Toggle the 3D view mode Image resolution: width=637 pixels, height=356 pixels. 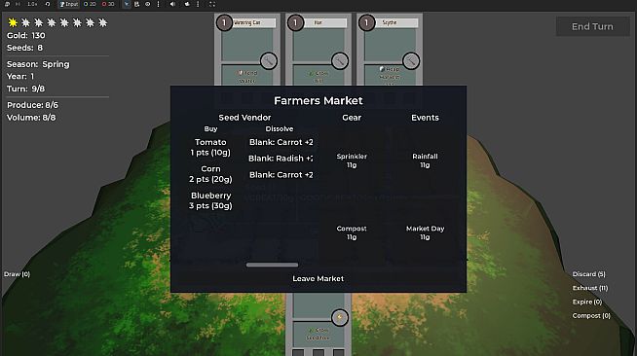point(108,4)
